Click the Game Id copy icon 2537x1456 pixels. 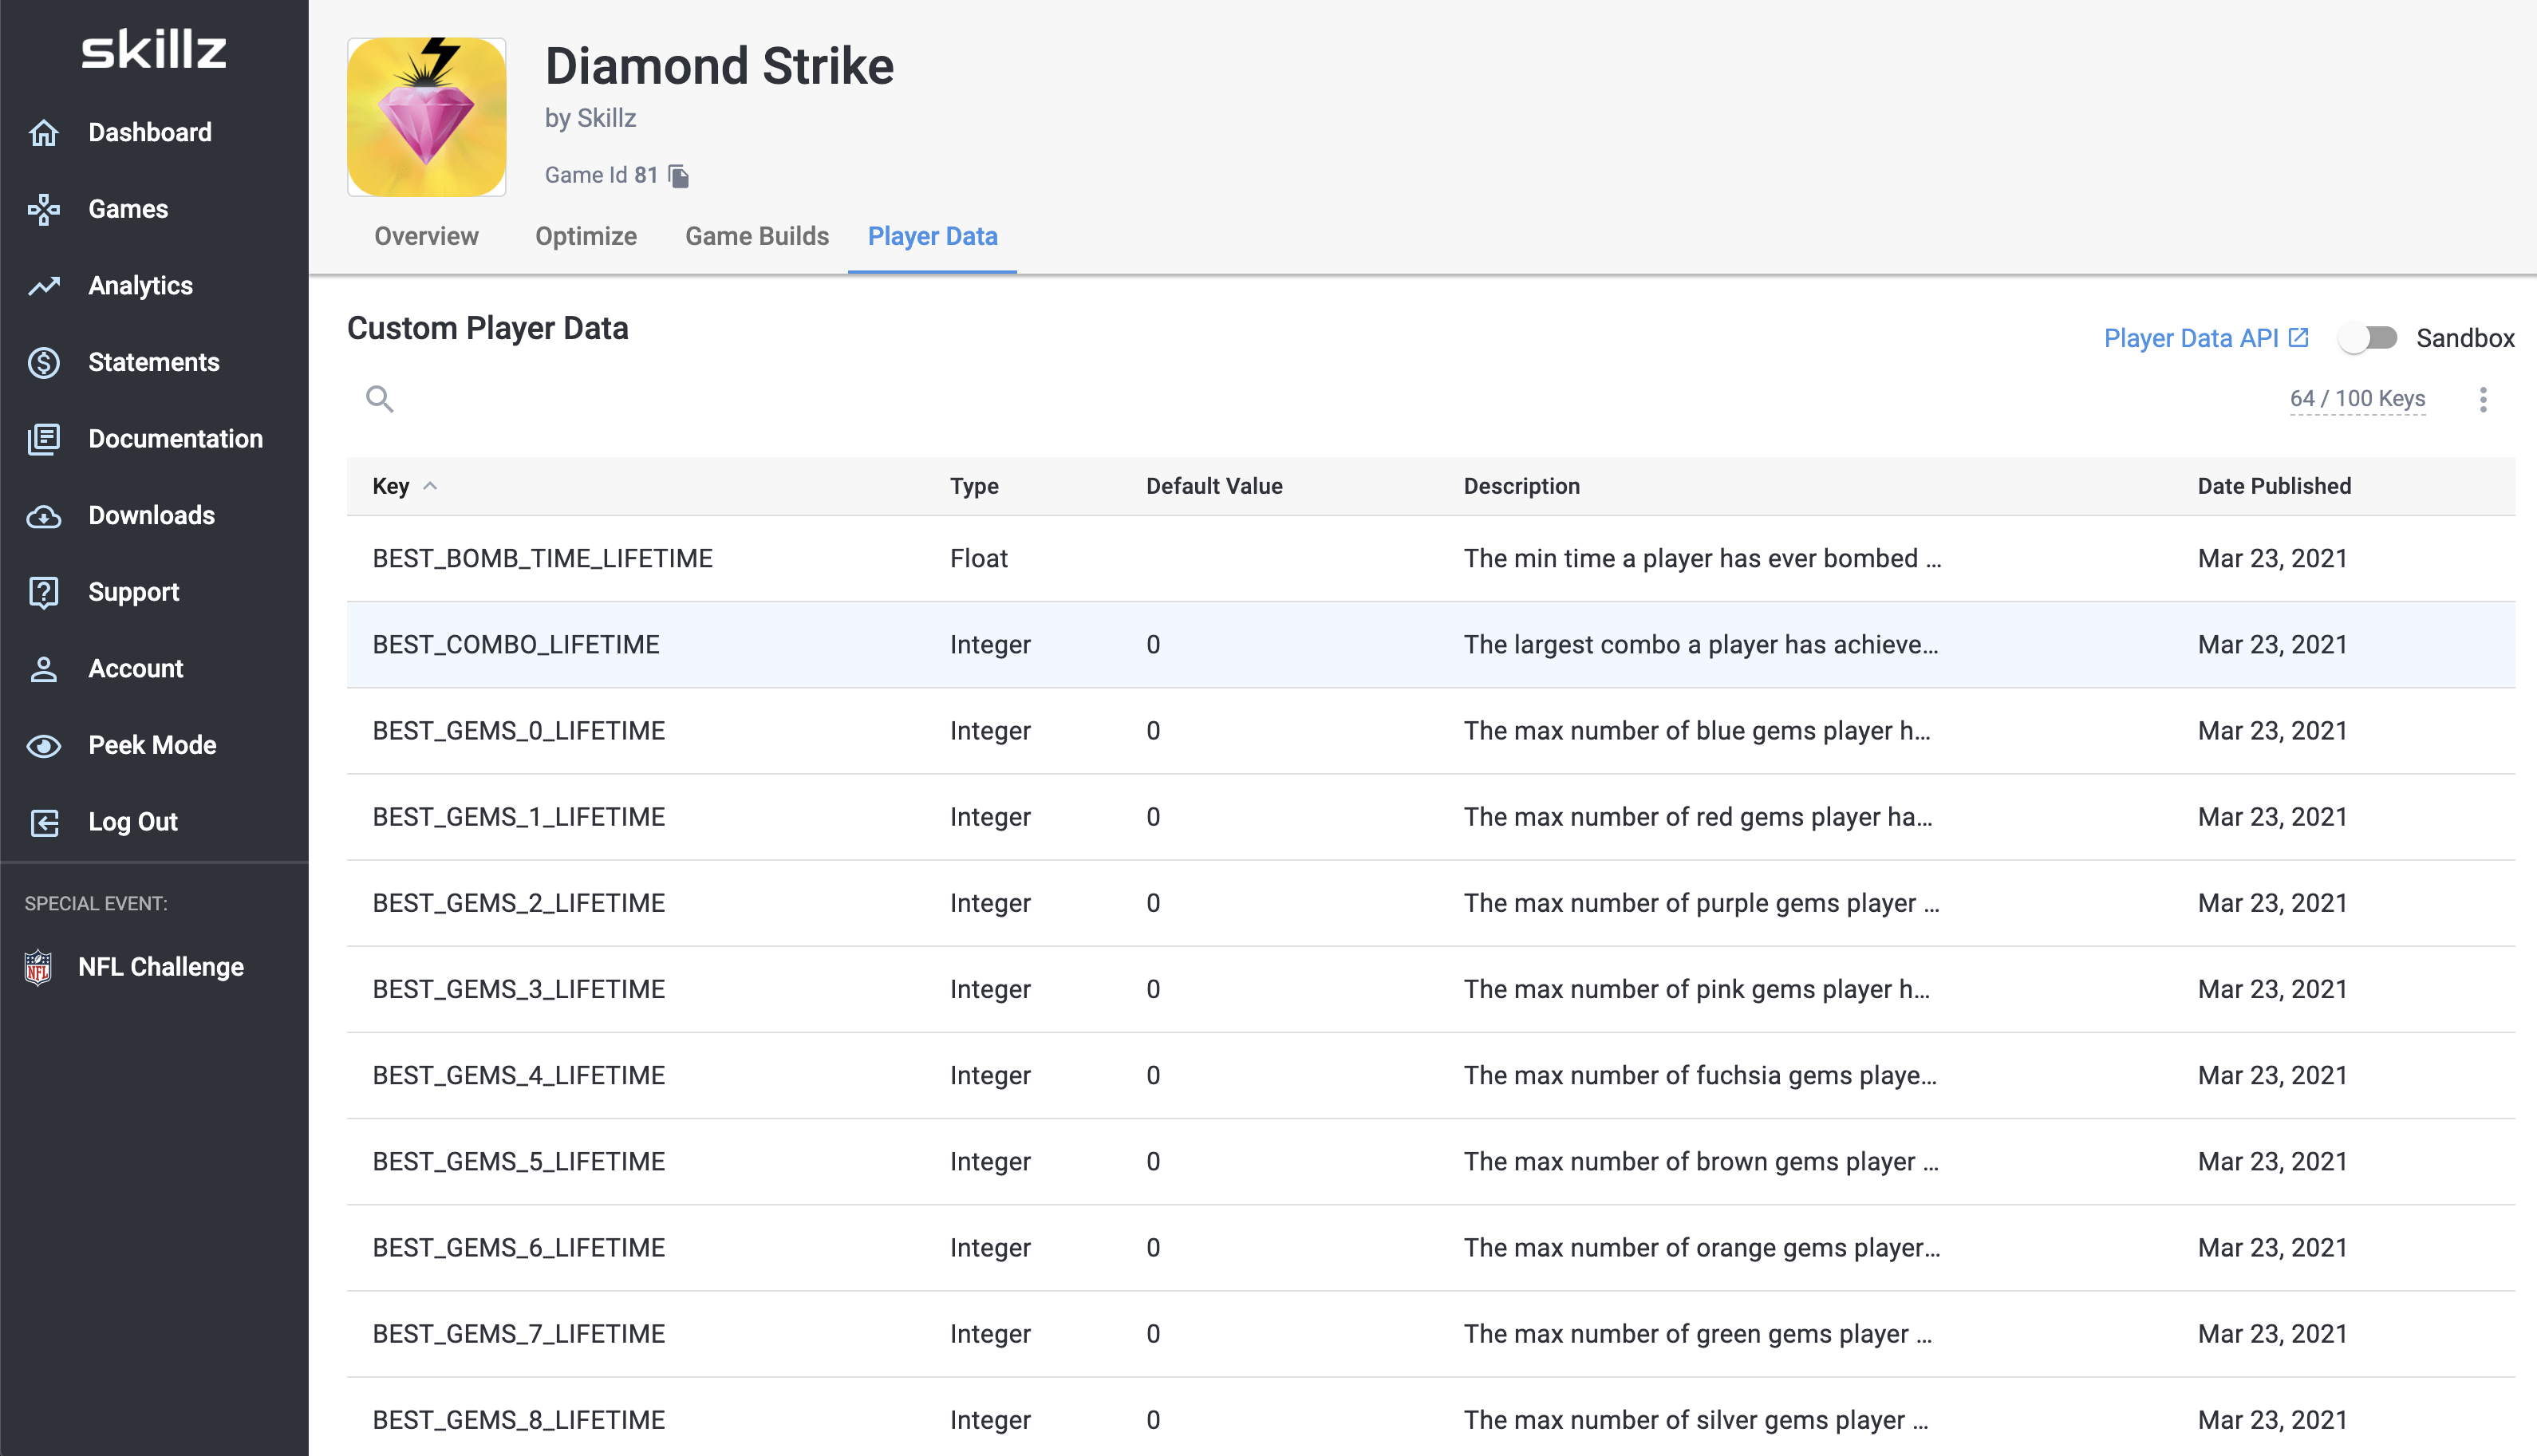pos(680,174)
